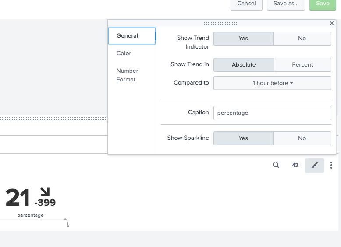Image resolution: width=341 pixels, height=247 pixels.
Task: Switch to the Color tab
Action: pyautogui.click(x=124, y=53)
